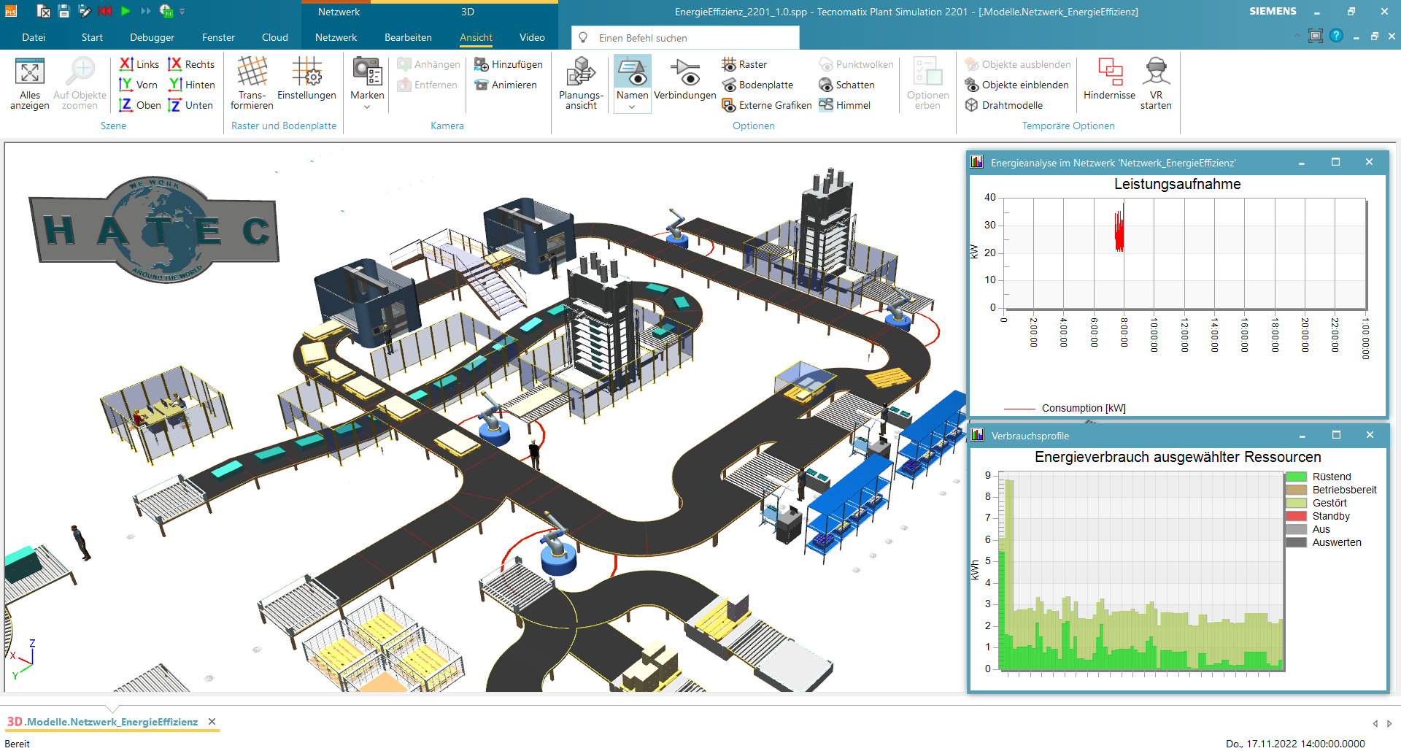Activate the Planungsansicht view
1401x751 pixels.
580,82
